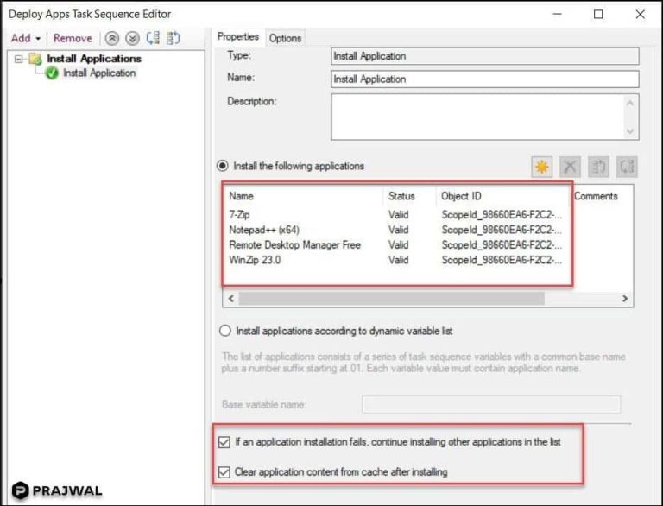This screenshot has width=663, height=506.
Task: Move step up with double-chevron up icon
Action: 112,39
